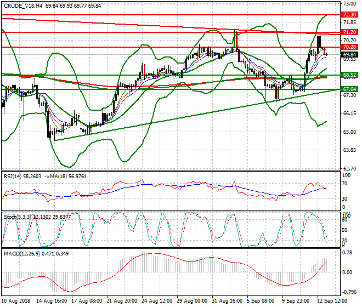This screenshot has width=362, height=307.
Task: Click the 63.85 price scale value
Action: tap(349, 150)
